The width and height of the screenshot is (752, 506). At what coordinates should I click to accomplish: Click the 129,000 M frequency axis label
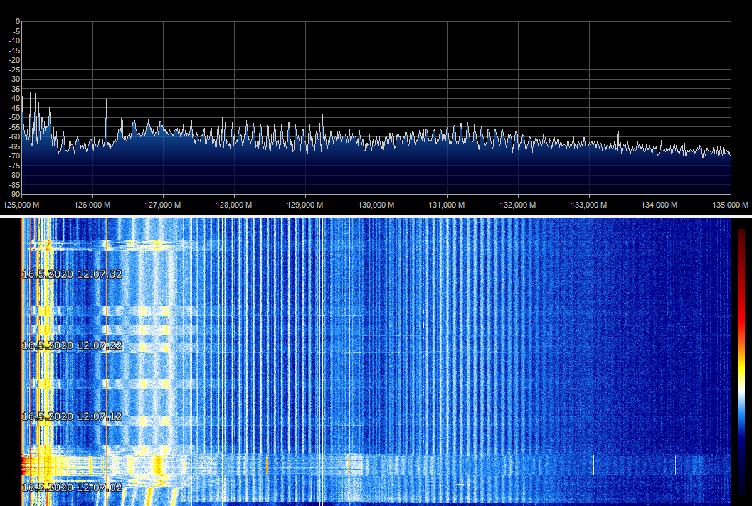(x=305, y=205)
